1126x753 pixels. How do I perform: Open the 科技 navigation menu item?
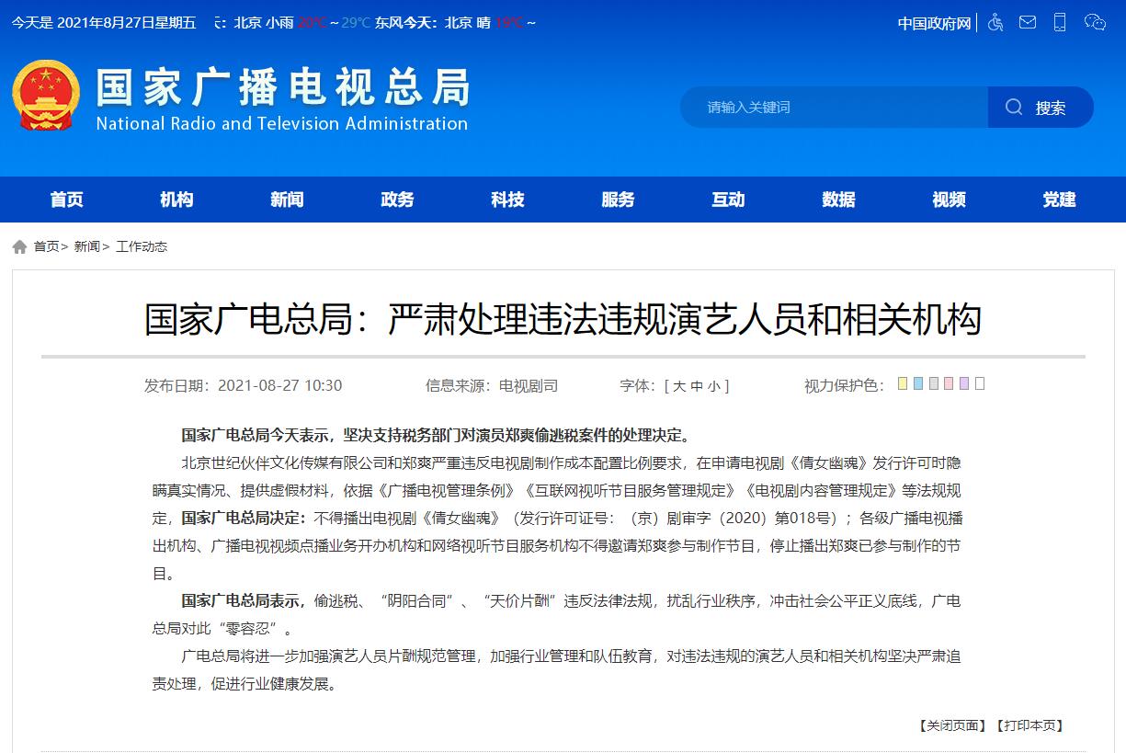pos(507,200)
